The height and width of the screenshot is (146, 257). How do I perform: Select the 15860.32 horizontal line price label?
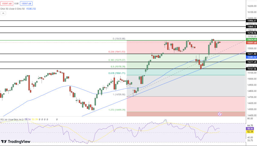point(252,27)
